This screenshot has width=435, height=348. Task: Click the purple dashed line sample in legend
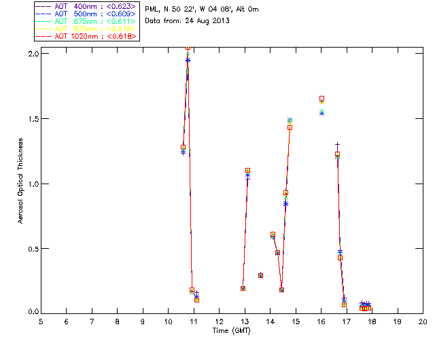pyautogui.click(x=43, y=7)
